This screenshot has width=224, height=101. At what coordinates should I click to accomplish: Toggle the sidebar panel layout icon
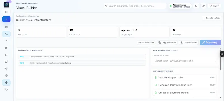[x=6, y=12]
